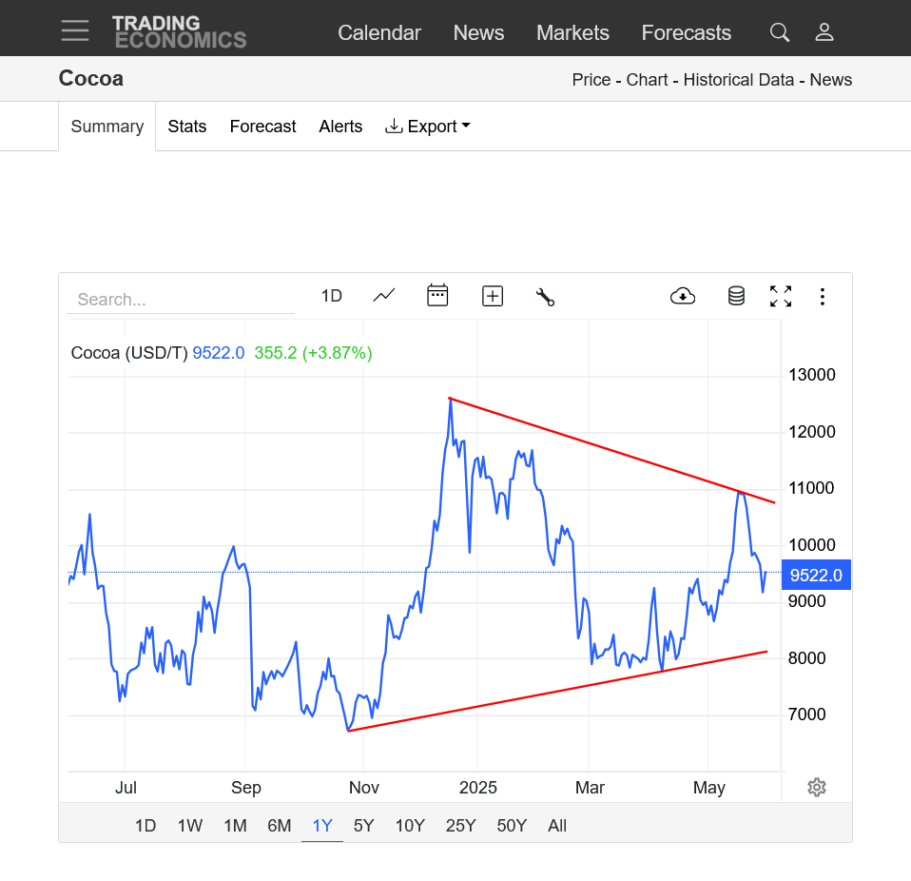The width and height of the screenshot is (911, 881).
Task: Switch to the Stats tab
Action: pyautogui.click(x=187, y=127)
